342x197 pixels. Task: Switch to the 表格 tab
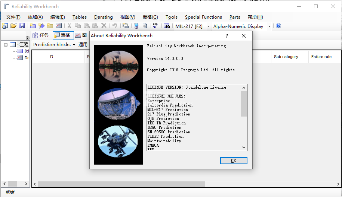(63, 35)
